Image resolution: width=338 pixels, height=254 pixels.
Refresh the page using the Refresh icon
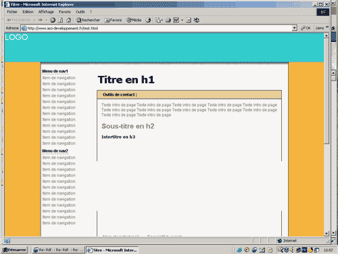61,20
